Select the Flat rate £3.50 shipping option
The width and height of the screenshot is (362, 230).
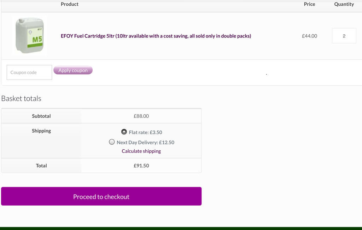click(124, 132)
